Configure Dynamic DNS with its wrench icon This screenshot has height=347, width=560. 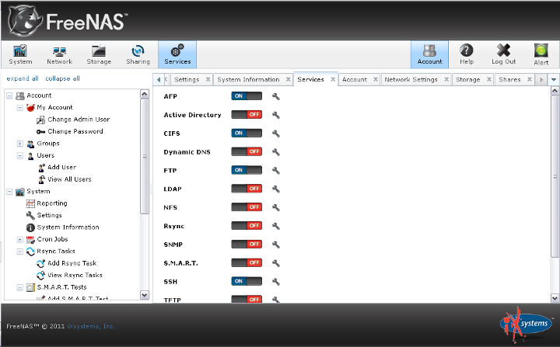(275, 152)
